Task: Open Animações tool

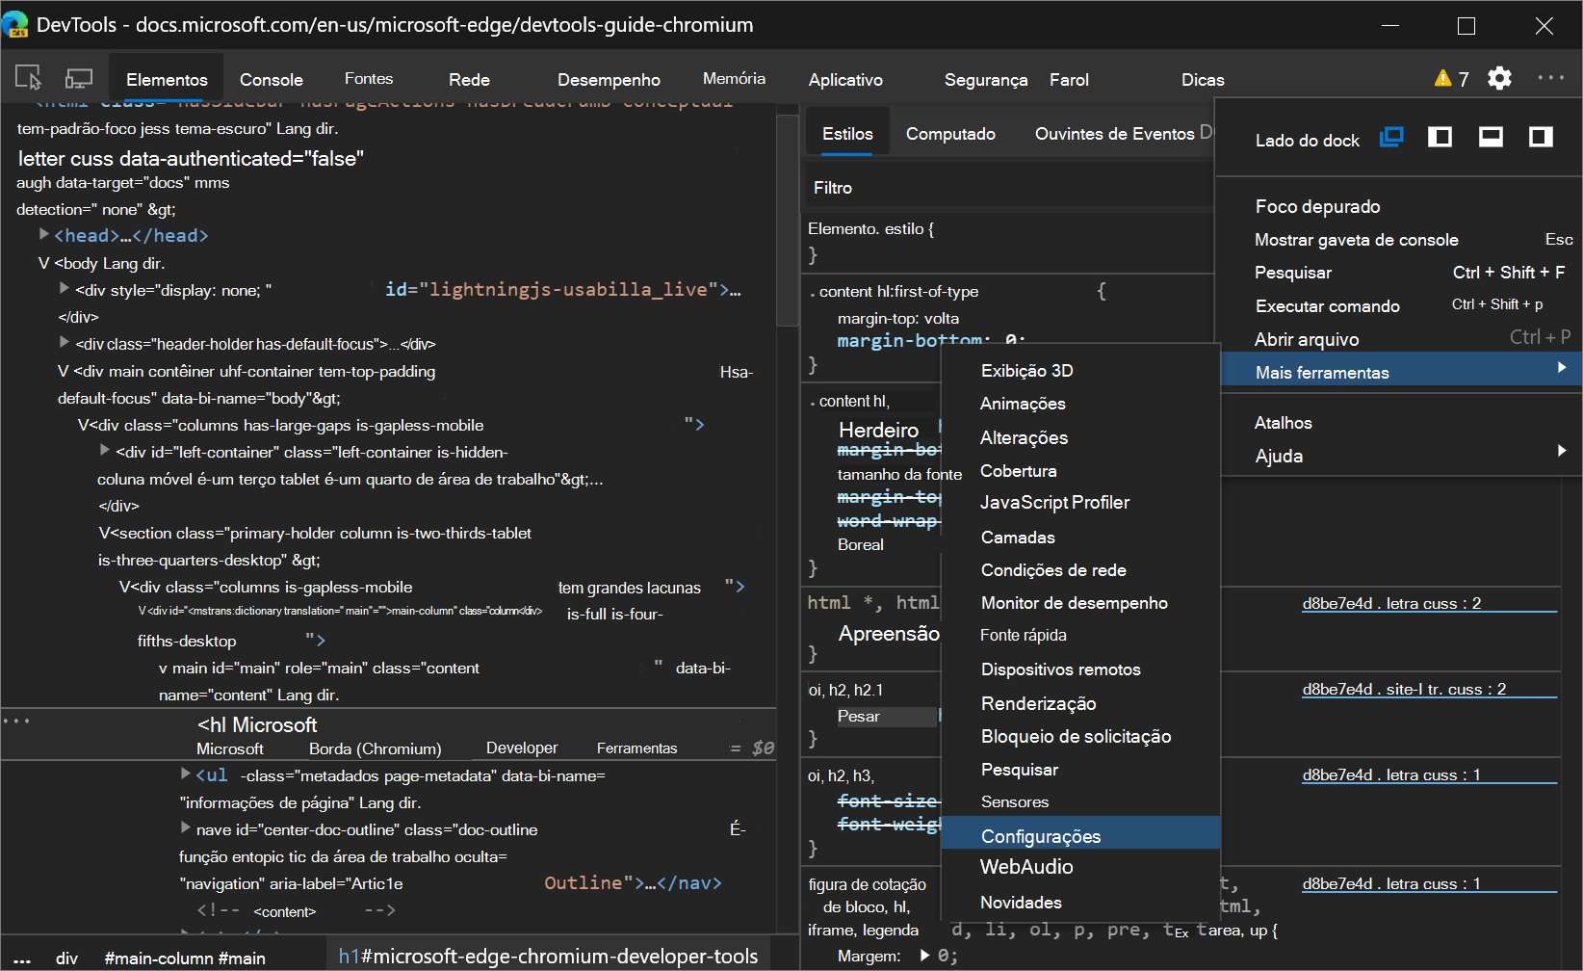Action: [x=1080, y=404]
